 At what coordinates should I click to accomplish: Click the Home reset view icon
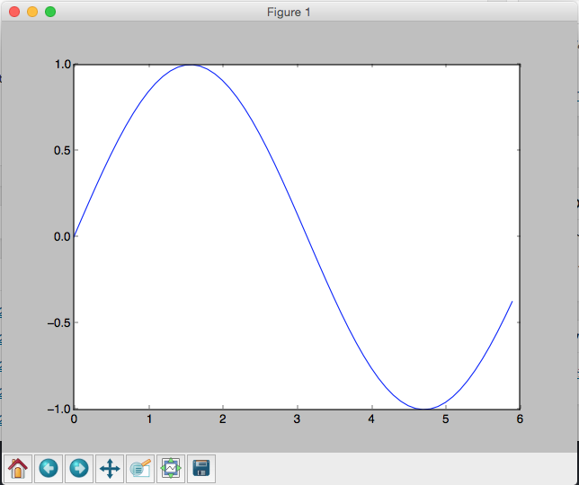(x=18, y=468)
